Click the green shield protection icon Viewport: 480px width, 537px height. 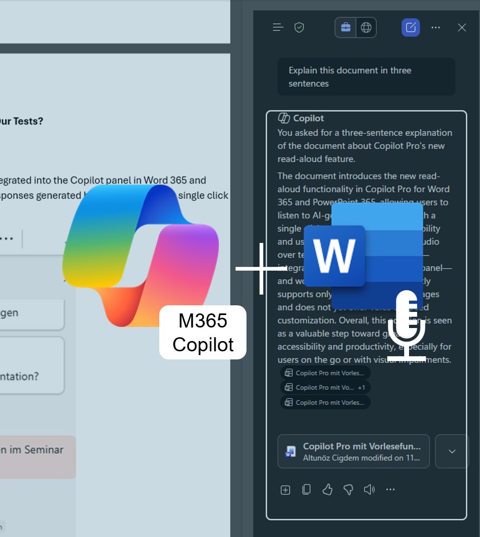click(x=299, y=28)
